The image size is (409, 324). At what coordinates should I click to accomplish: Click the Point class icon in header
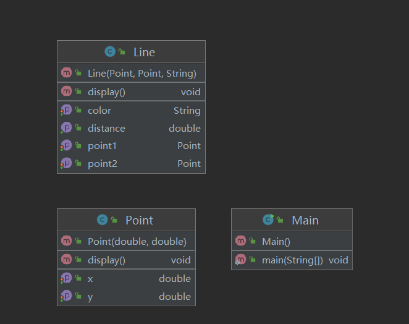click(x=103, y=220)
